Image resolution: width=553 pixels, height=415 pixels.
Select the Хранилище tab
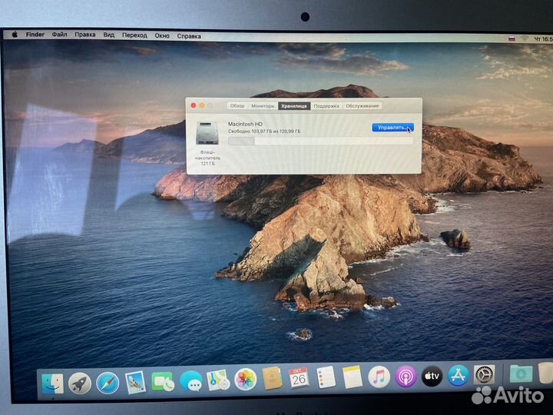pos(294,106)
